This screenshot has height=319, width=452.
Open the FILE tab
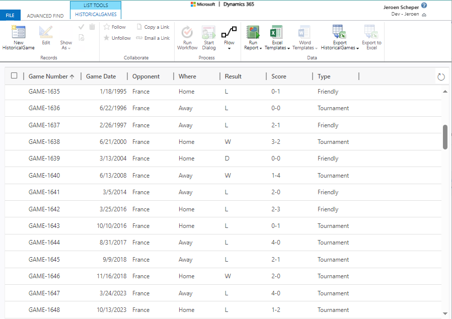tap(10, 16)
